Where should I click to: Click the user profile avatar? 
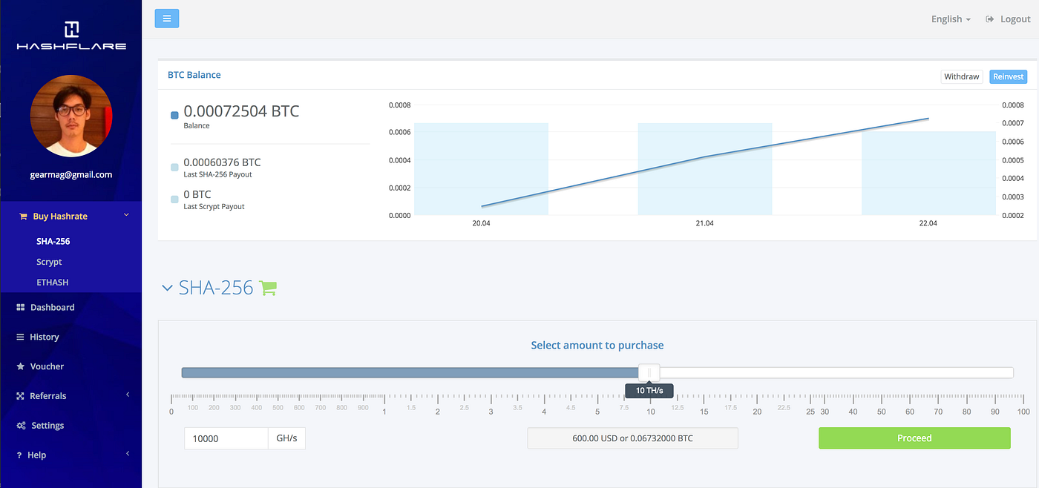pyautogui.click(x=71, y=116)
